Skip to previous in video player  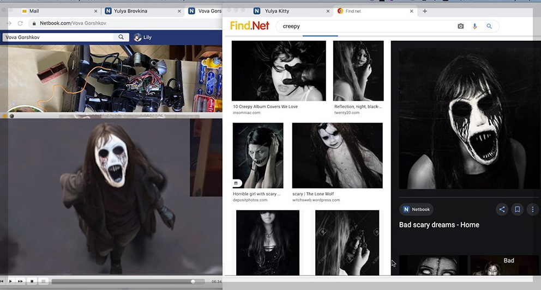point(2,281)
